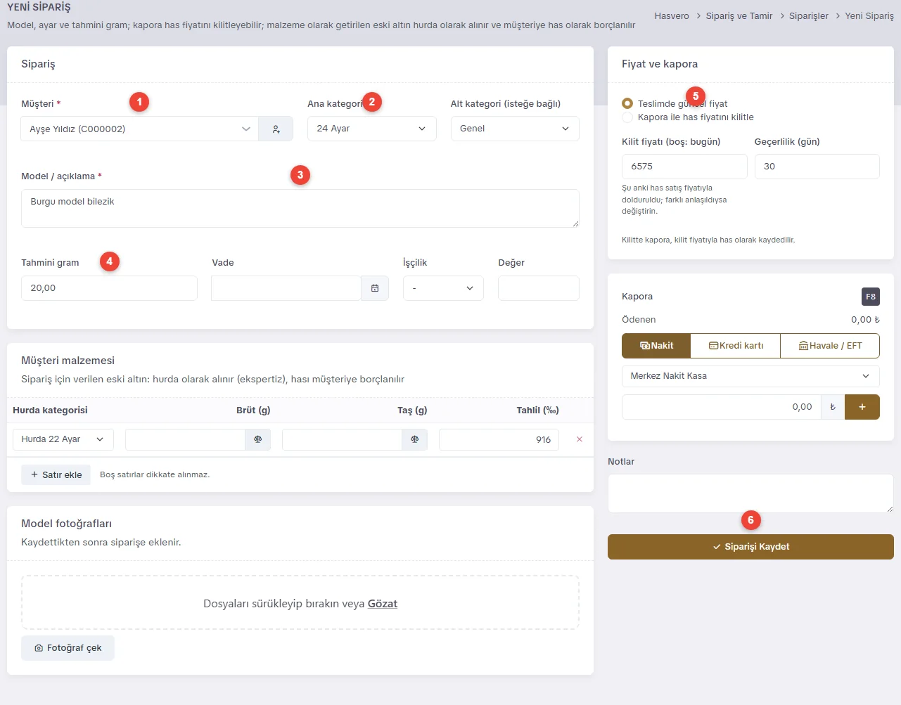The image size is (901, 705).
Task: Click the Değer input field
Action: click(539, 288)
